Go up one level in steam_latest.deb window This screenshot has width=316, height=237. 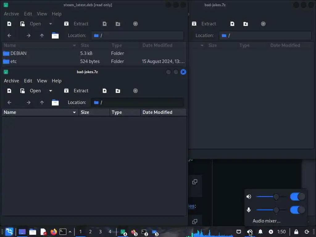pos(42,36)
